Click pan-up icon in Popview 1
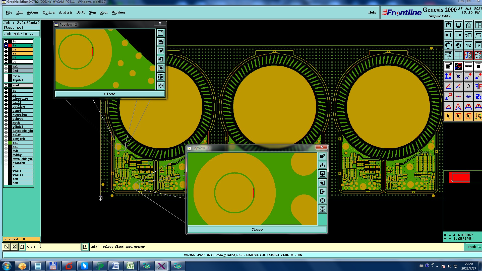482x271 pixels. click(322, 165)
